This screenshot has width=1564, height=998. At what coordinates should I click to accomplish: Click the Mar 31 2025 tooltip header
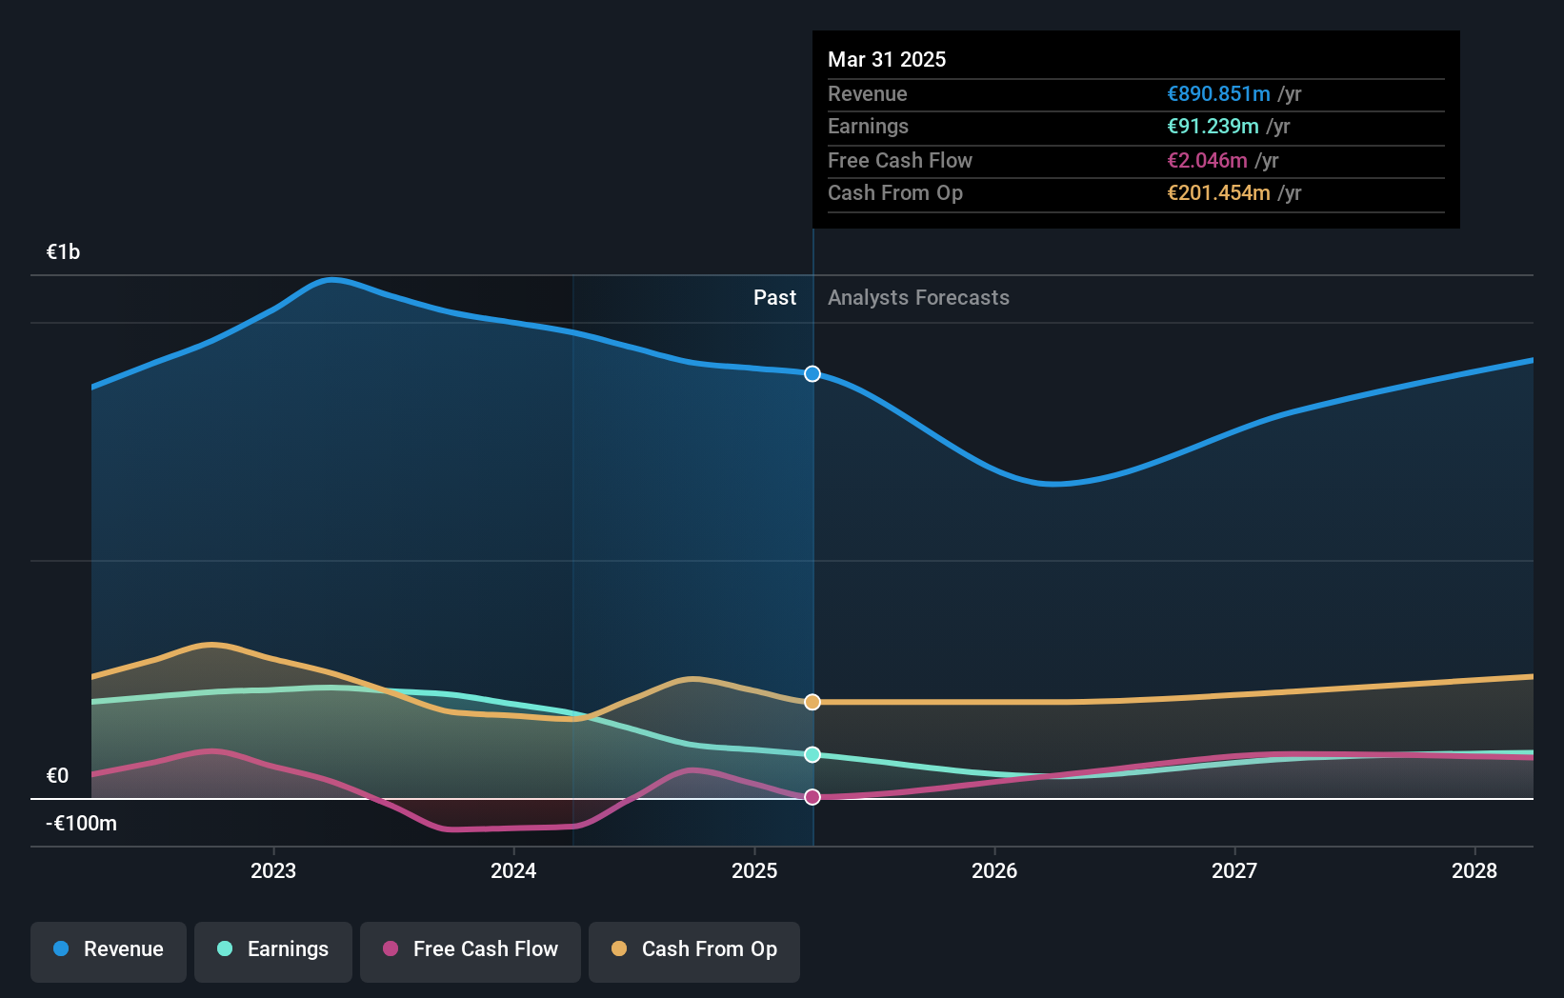887,59
